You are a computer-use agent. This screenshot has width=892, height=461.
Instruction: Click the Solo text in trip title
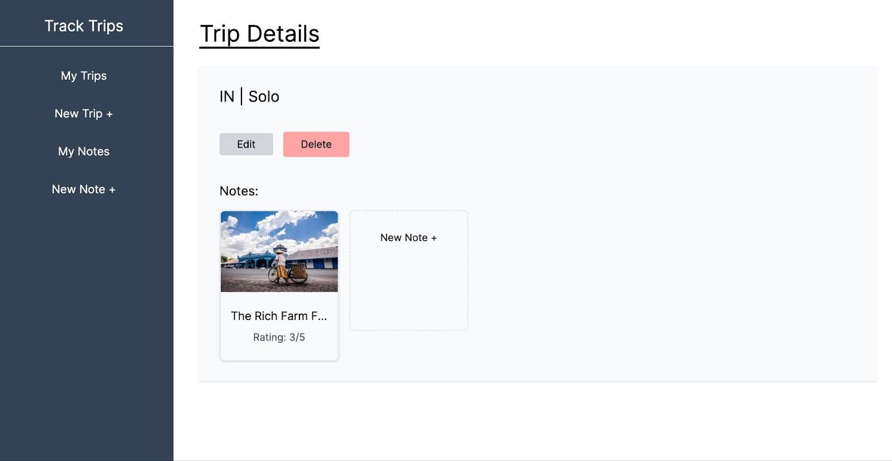pyautogui.click(x=264, y=96)
